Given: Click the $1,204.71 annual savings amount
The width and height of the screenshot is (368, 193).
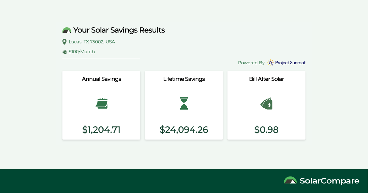Looking at the screenshot, I should pyautogui.click(x=101, y=130).
